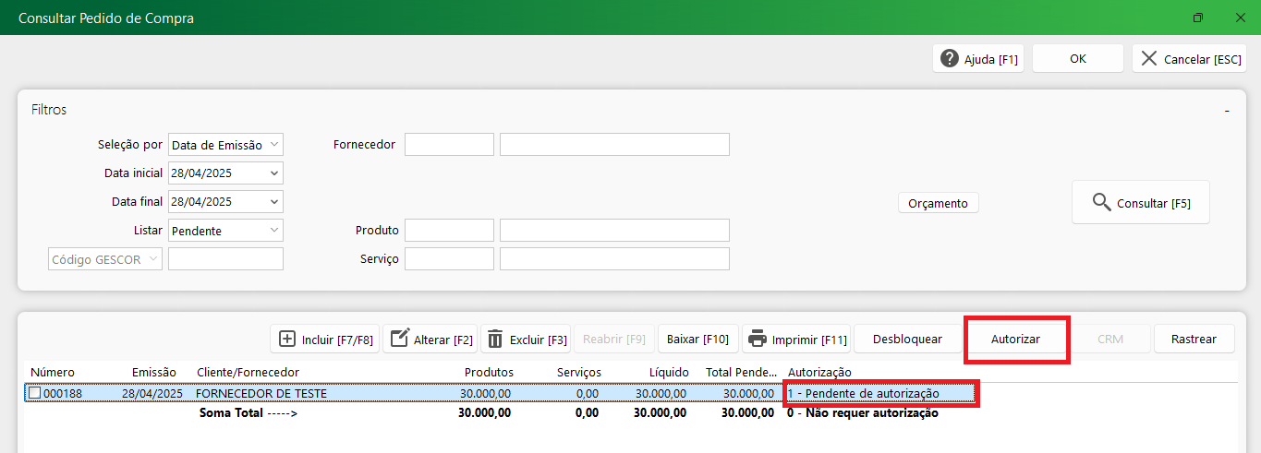Click the Incluir plus icon button
This screenshot has width=1261, height=453.
tap(287, 339)
